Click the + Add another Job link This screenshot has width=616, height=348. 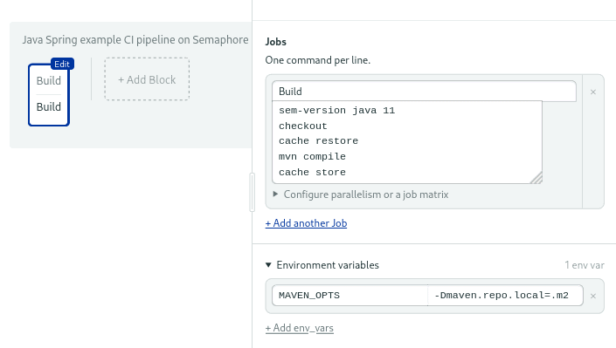tap(306, 223)
